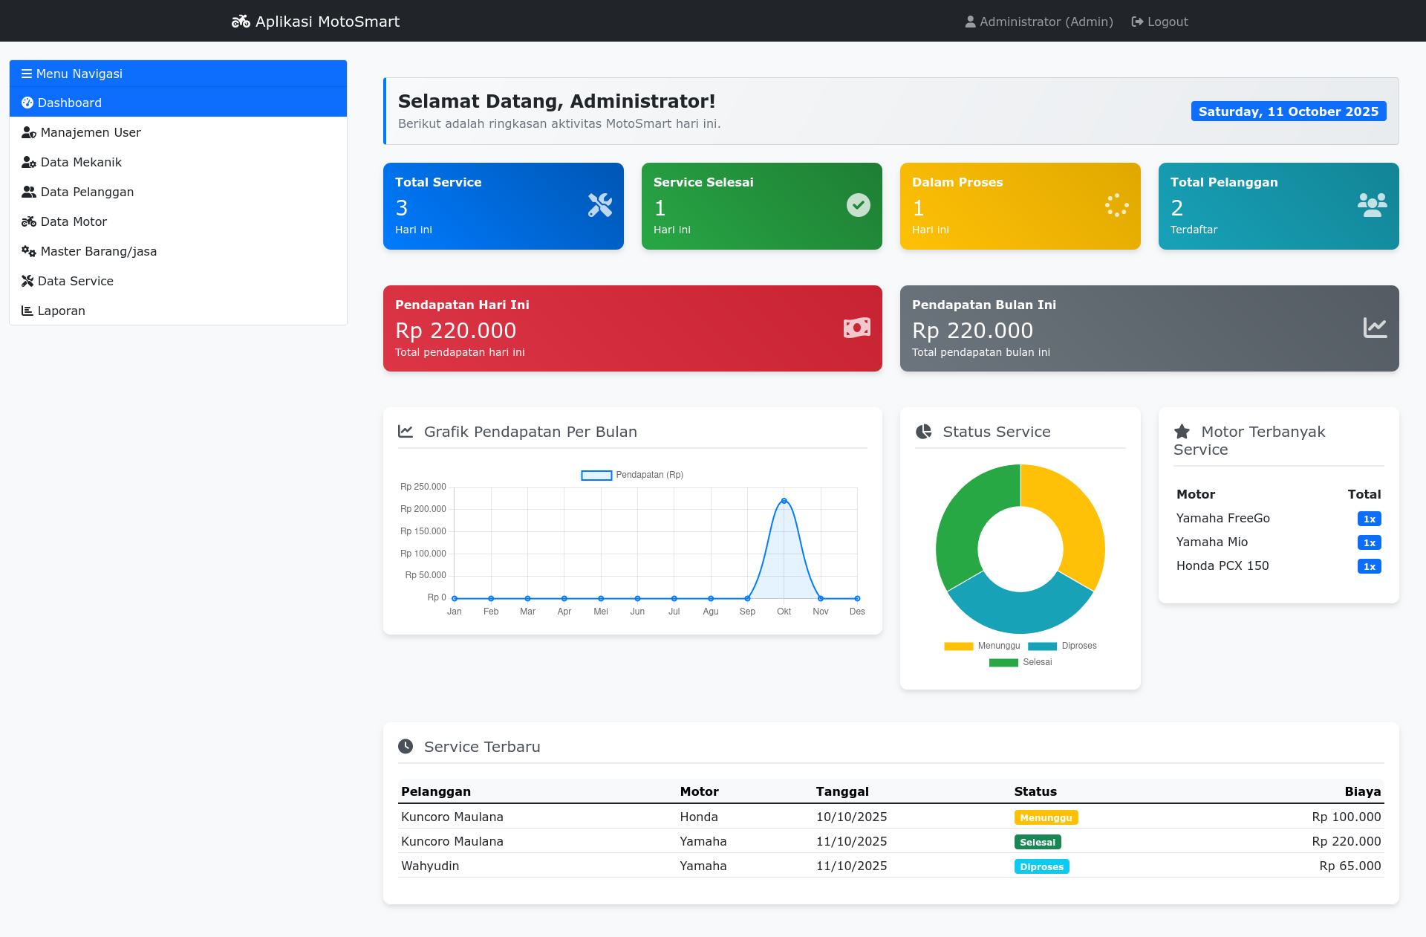Viewport: 1426px width, 937px height.
Task: Click the money bill icon on Pendapatan Hari Ini
Action: (857, 328)
